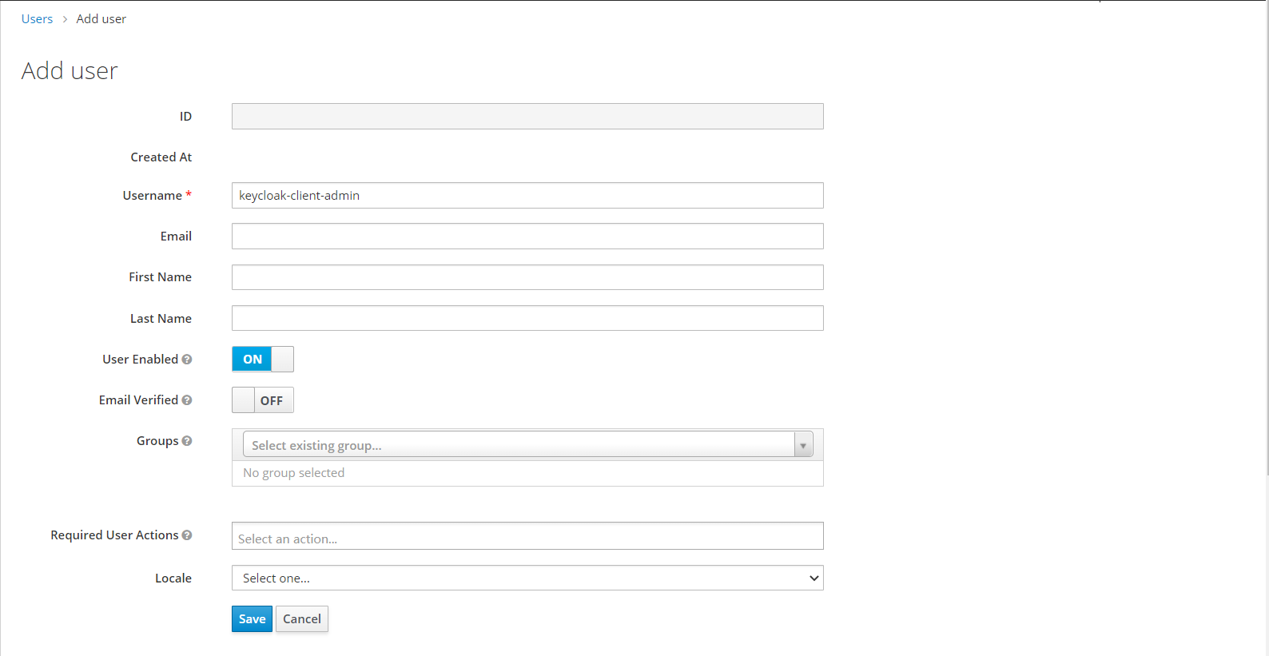This screenshot has height=656, width=1269.
Task: Click the 'Locale' field label
Action: 173,578
